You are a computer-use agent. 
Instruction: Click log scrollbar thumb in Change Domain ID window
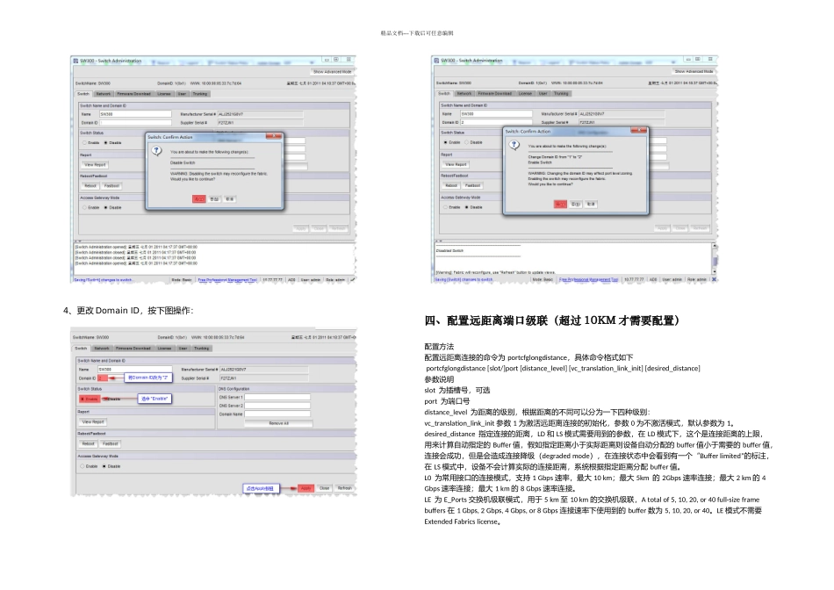click(715, 260)
